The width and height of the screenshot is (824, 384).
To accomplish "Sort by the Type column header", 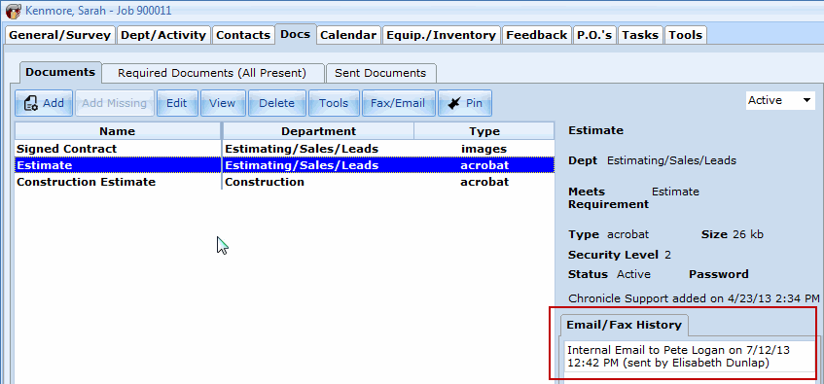I will tap(485, 131).
